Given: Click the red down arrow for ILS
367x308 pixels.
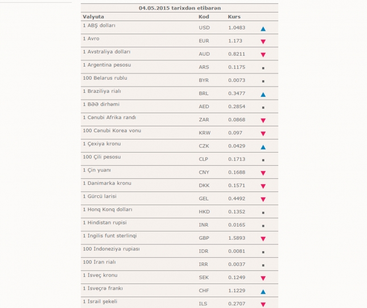Looking at the screenshot, I should [x=263, y=305].
